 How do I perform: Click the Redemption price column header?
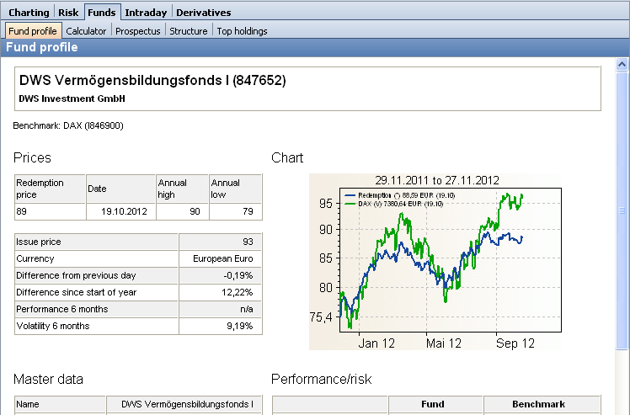50,189
